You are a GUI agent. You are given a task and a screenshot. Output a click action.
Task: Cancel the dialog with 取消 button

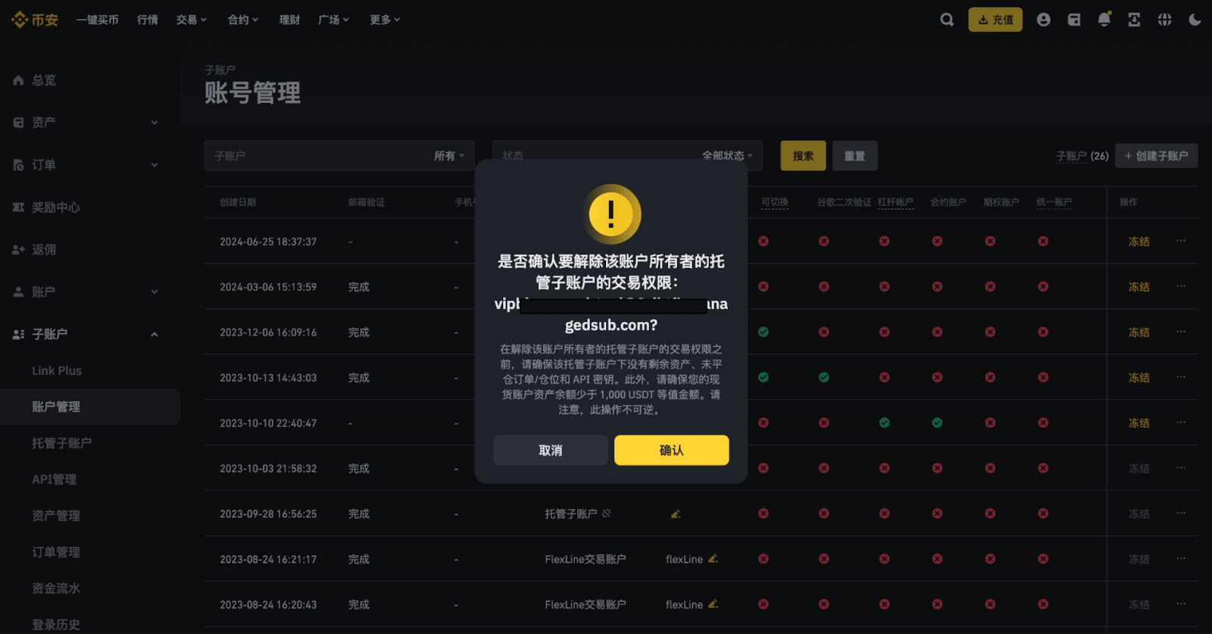(x=551, y=450)
